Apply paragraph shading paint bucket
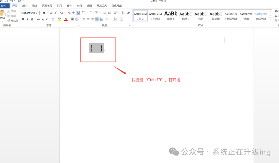Viewport: 279px width, 163px height. [x=115, y=19]
